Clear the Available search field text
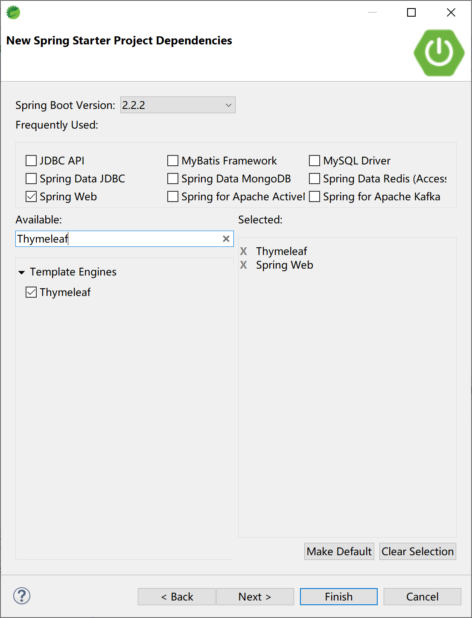This screenshot has width=472, height=618. point(226,239)
